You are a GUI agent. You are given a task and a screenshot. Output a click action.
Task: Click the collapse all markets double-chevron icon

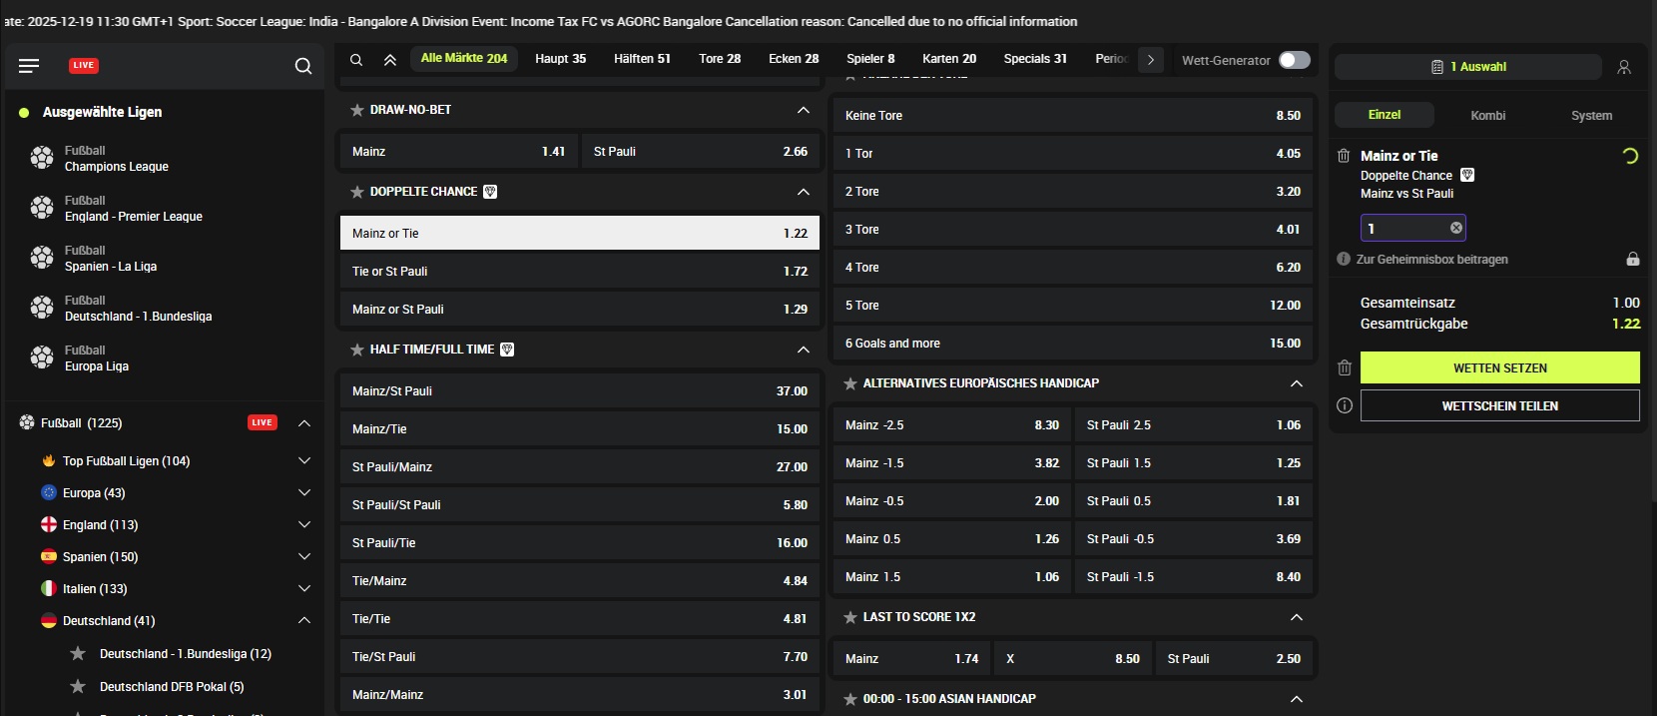tap(390, 60)
